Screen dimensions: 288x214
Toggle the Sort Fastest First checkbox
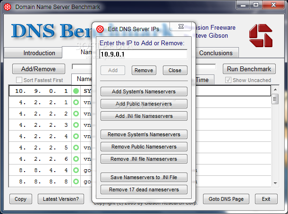tap(19, 80)
